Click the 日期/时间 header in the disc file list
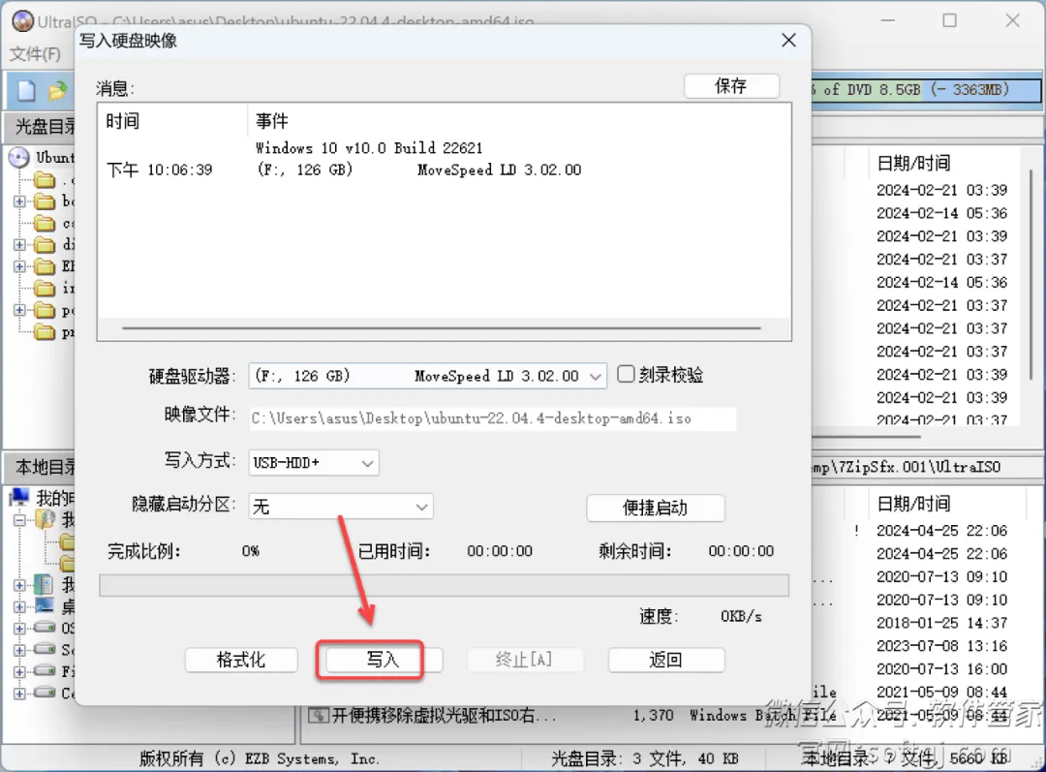1046x772 pixels. click(x=914, y=163)
